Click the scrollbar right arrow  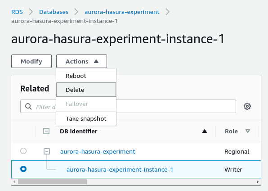point(257,182)
